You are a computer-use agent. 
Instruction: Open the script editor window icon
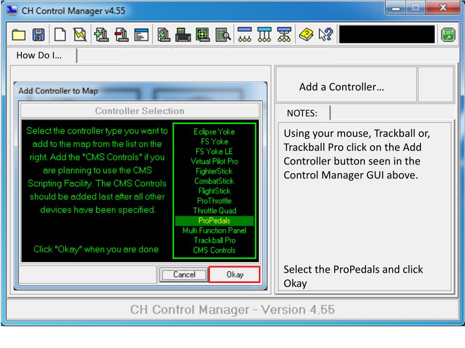(x=142, y=34)
